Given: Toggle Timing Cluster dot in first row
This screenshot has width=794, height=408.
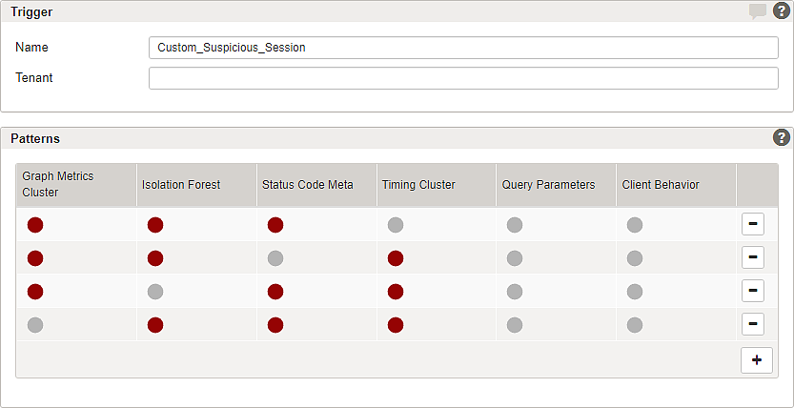Looking at the screenshot, I should click(396, 225).
